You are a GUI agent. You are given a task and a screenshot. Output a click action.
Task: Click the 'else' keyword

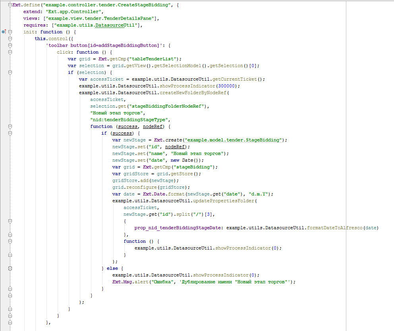pyautogui.click(x=112, y=269)
